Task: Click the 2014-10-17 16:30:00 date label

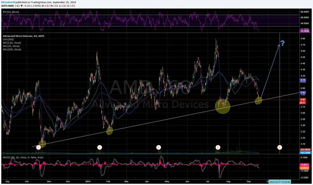Action: point(280,182)
